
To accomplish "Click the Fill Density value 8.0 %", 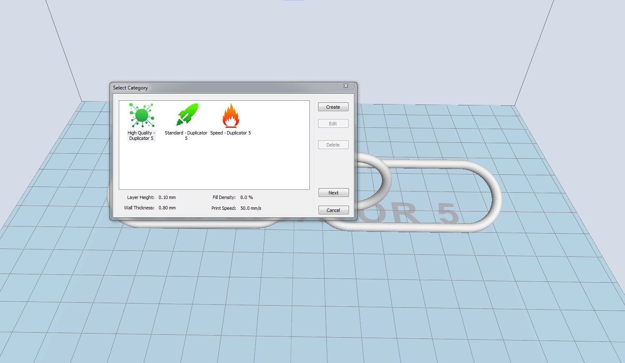I will coord(246,198).
